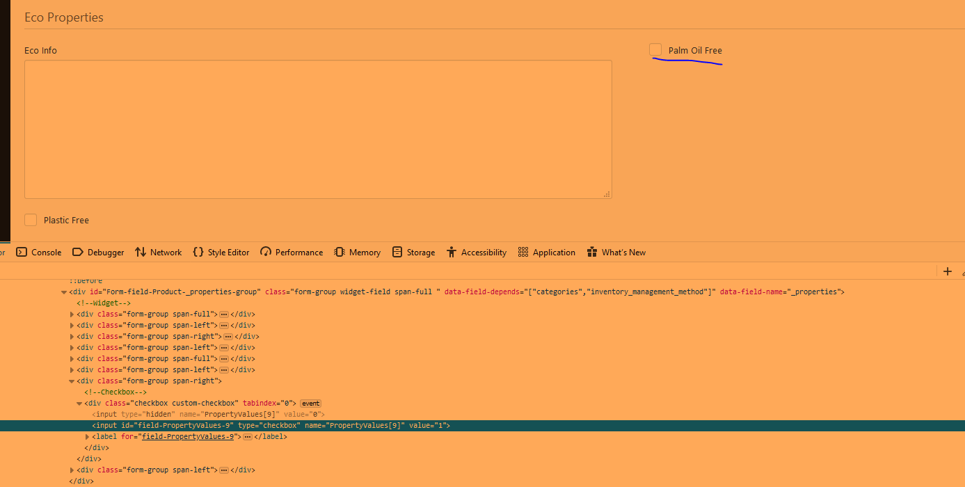The height and width of the screenshot is (487, 965).
Task: Click the field-PropertyValues-9 attribute link
Action: coord(187,436)
